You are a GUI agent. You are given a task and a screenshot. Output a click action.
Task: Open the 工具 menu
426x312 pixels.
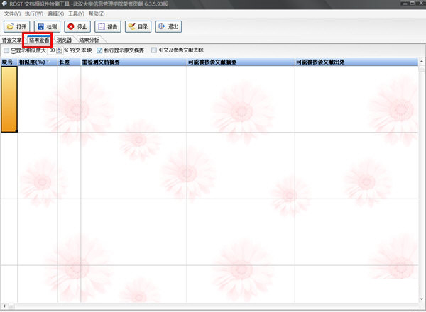point(76,13)
